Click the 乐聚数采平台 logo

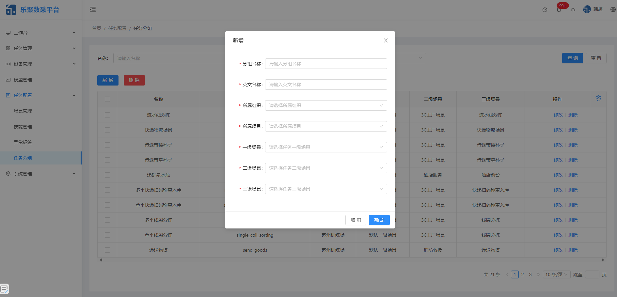[x=33, y=10]
